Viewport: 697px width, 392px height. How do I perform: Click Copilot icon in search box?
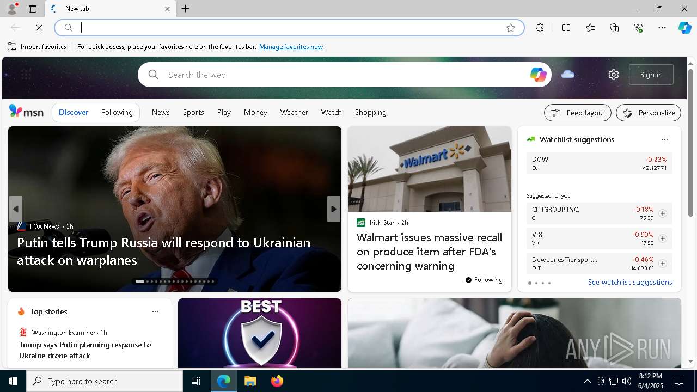click(x=538, y=75)
